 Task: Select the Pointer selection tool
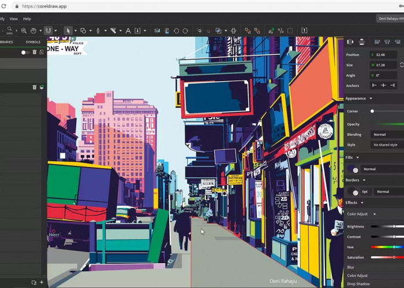click(68, 31)
